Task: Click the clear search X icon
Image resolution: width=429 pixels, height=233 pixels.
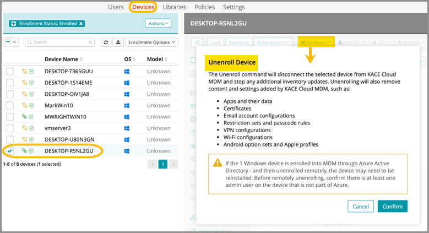Action: pos(90,42)
